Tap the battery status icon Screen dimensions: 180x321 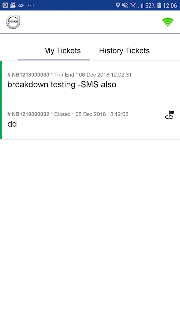[x=159, y=5]
